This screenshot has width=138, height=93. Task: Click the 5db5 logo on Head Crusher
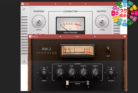point(25,4)
